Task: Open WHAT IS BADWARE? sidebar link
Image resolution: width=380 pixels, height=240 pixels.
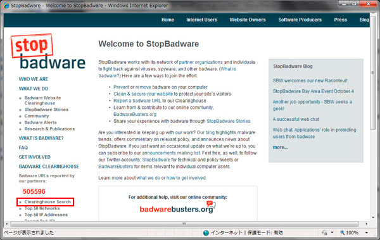Action: point(41,138)
